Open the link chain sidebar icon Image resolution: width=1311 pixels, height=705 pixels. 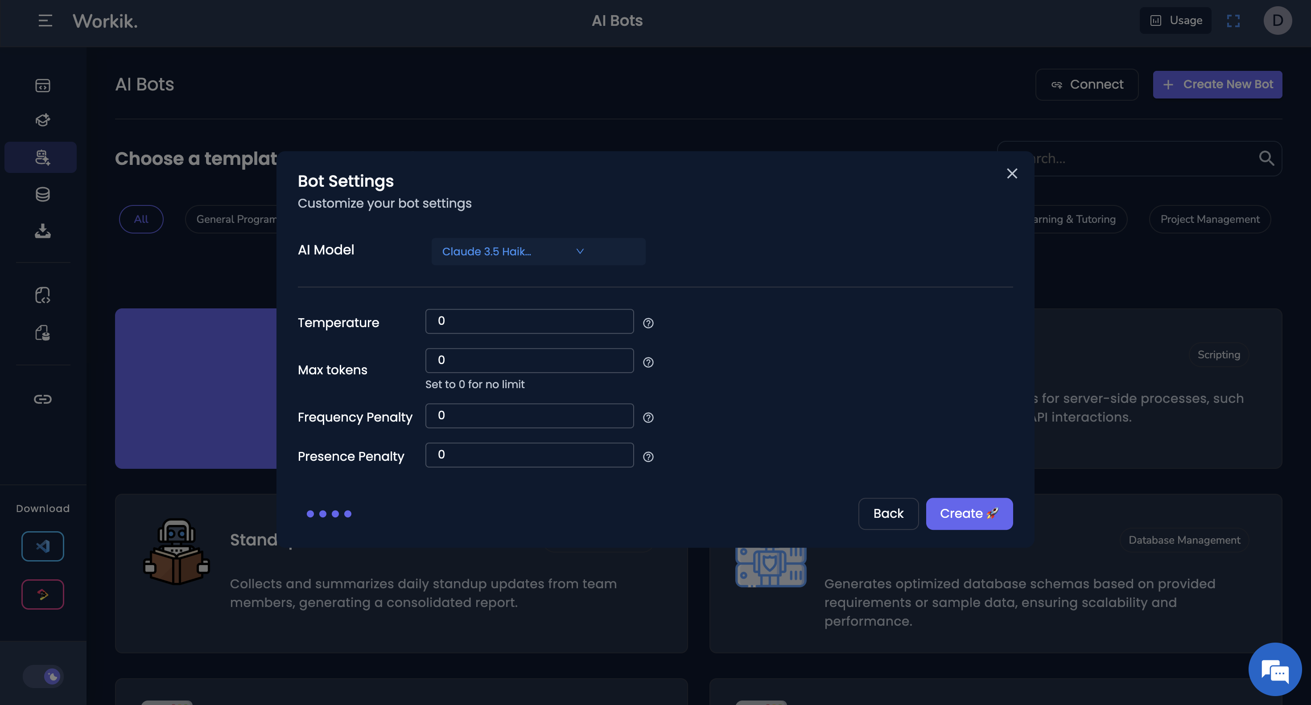[43, 399]
